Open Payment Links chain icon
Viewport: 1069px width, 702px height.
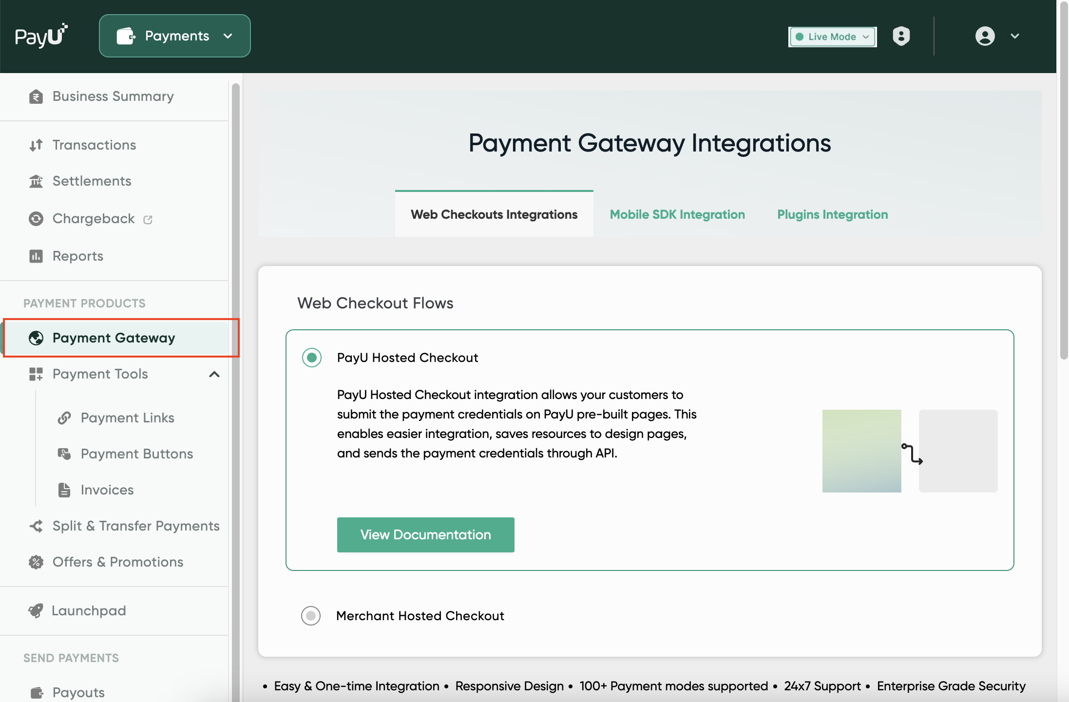pos(65,417)
